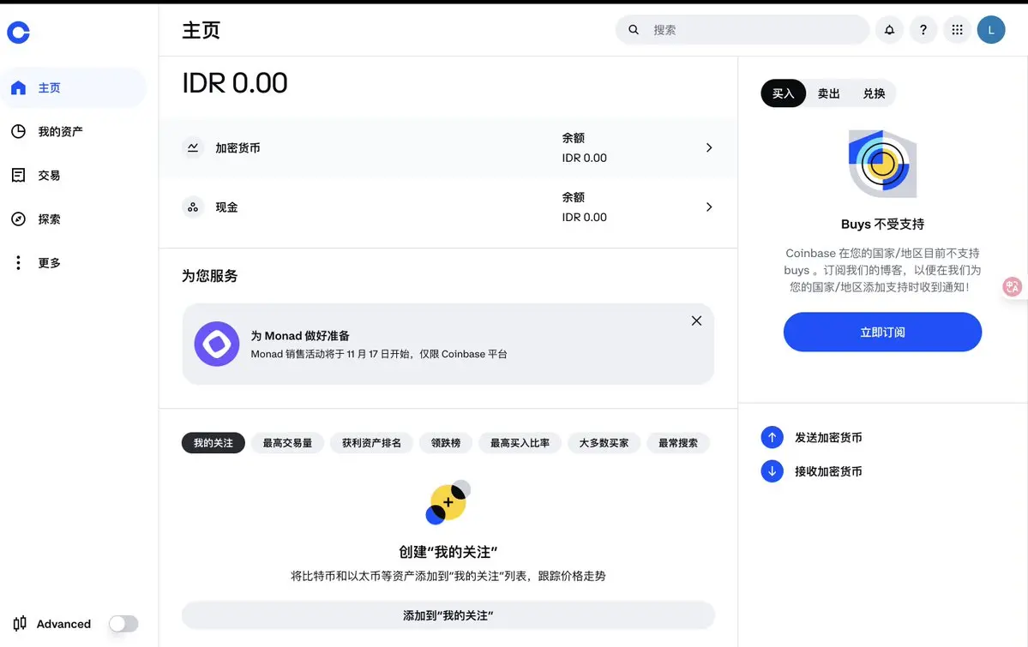
Task: Click the Monad purple logo
Action: click(216, 344)
